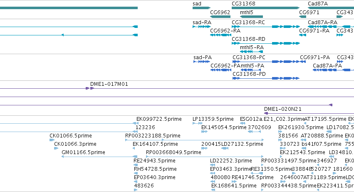
Task: Select EST CK01066.3prime
Action: click(75, 144)
